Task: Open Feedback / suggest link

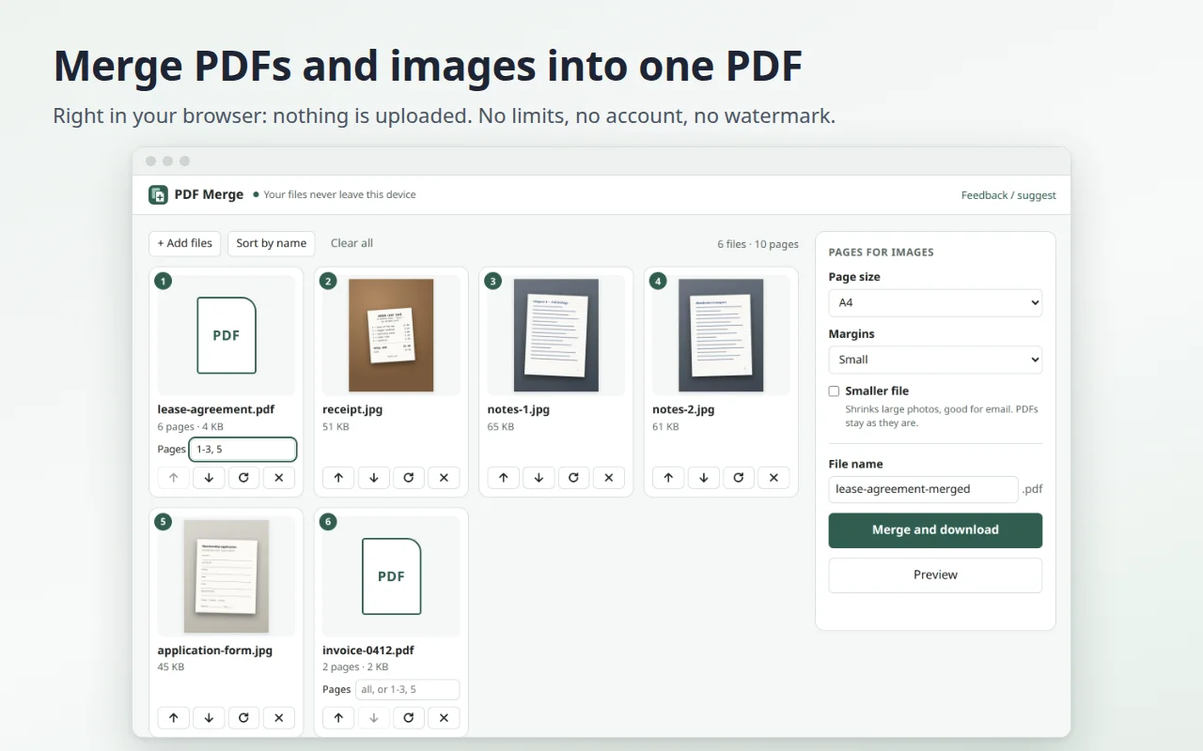Action: (x=1008, y=195)
